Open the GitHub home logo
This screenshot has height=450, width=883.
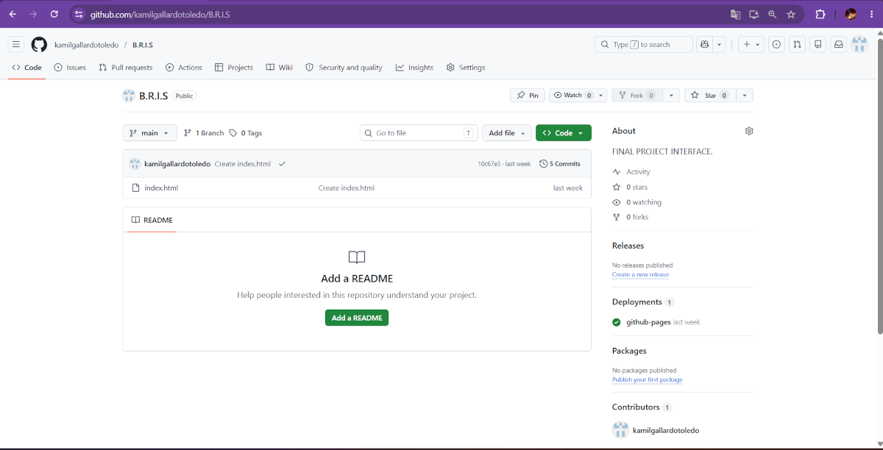tap(39, 45)
